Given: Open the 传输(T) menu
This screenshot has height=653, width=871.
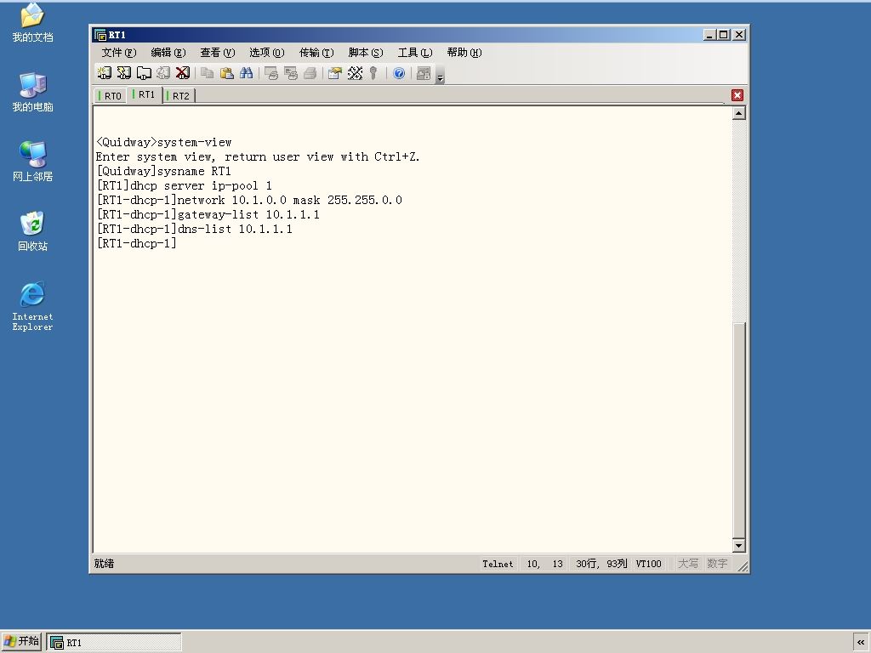Looking at the screenshot, I should 316,52.
